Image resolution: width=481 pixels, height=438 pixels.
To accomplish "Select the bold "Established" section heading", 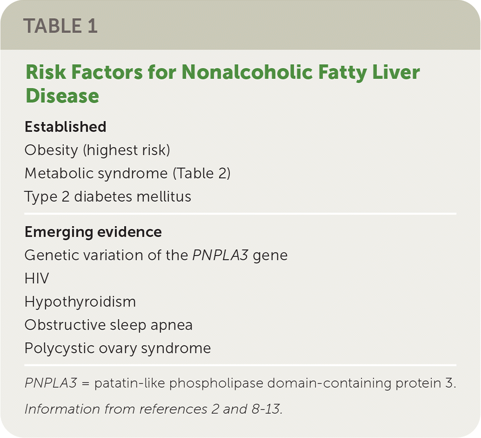I will [66, 127].
